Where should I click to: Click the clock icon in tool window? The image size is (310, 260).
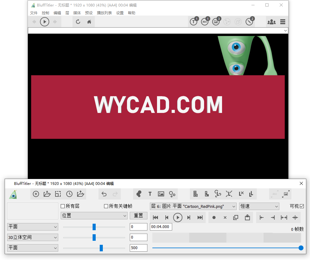69,194
